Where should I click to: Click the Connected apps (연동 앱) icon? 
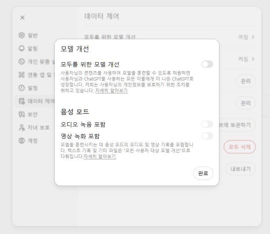(x=22, y=75)
